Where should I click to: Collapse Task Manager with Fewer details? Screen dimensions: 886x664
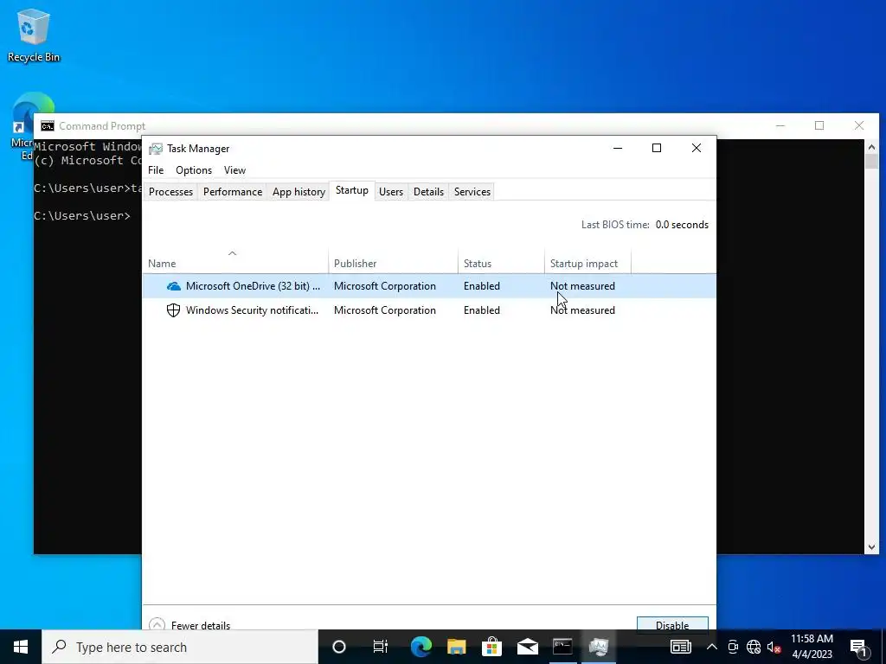point(189,624)
